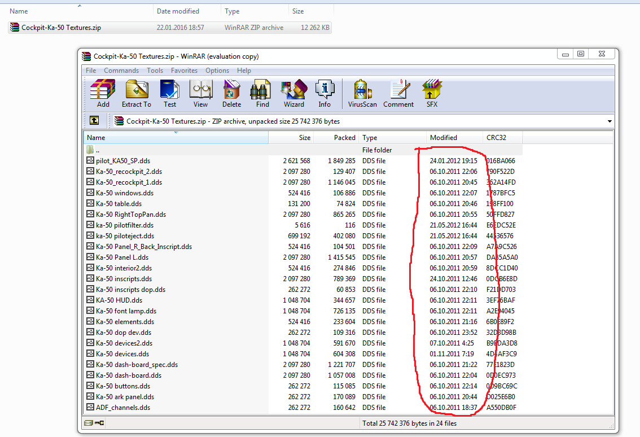This screenshot has width=640, height=437.
Task: Sort by Type column header in WinRAR
Action: point(393,138)
